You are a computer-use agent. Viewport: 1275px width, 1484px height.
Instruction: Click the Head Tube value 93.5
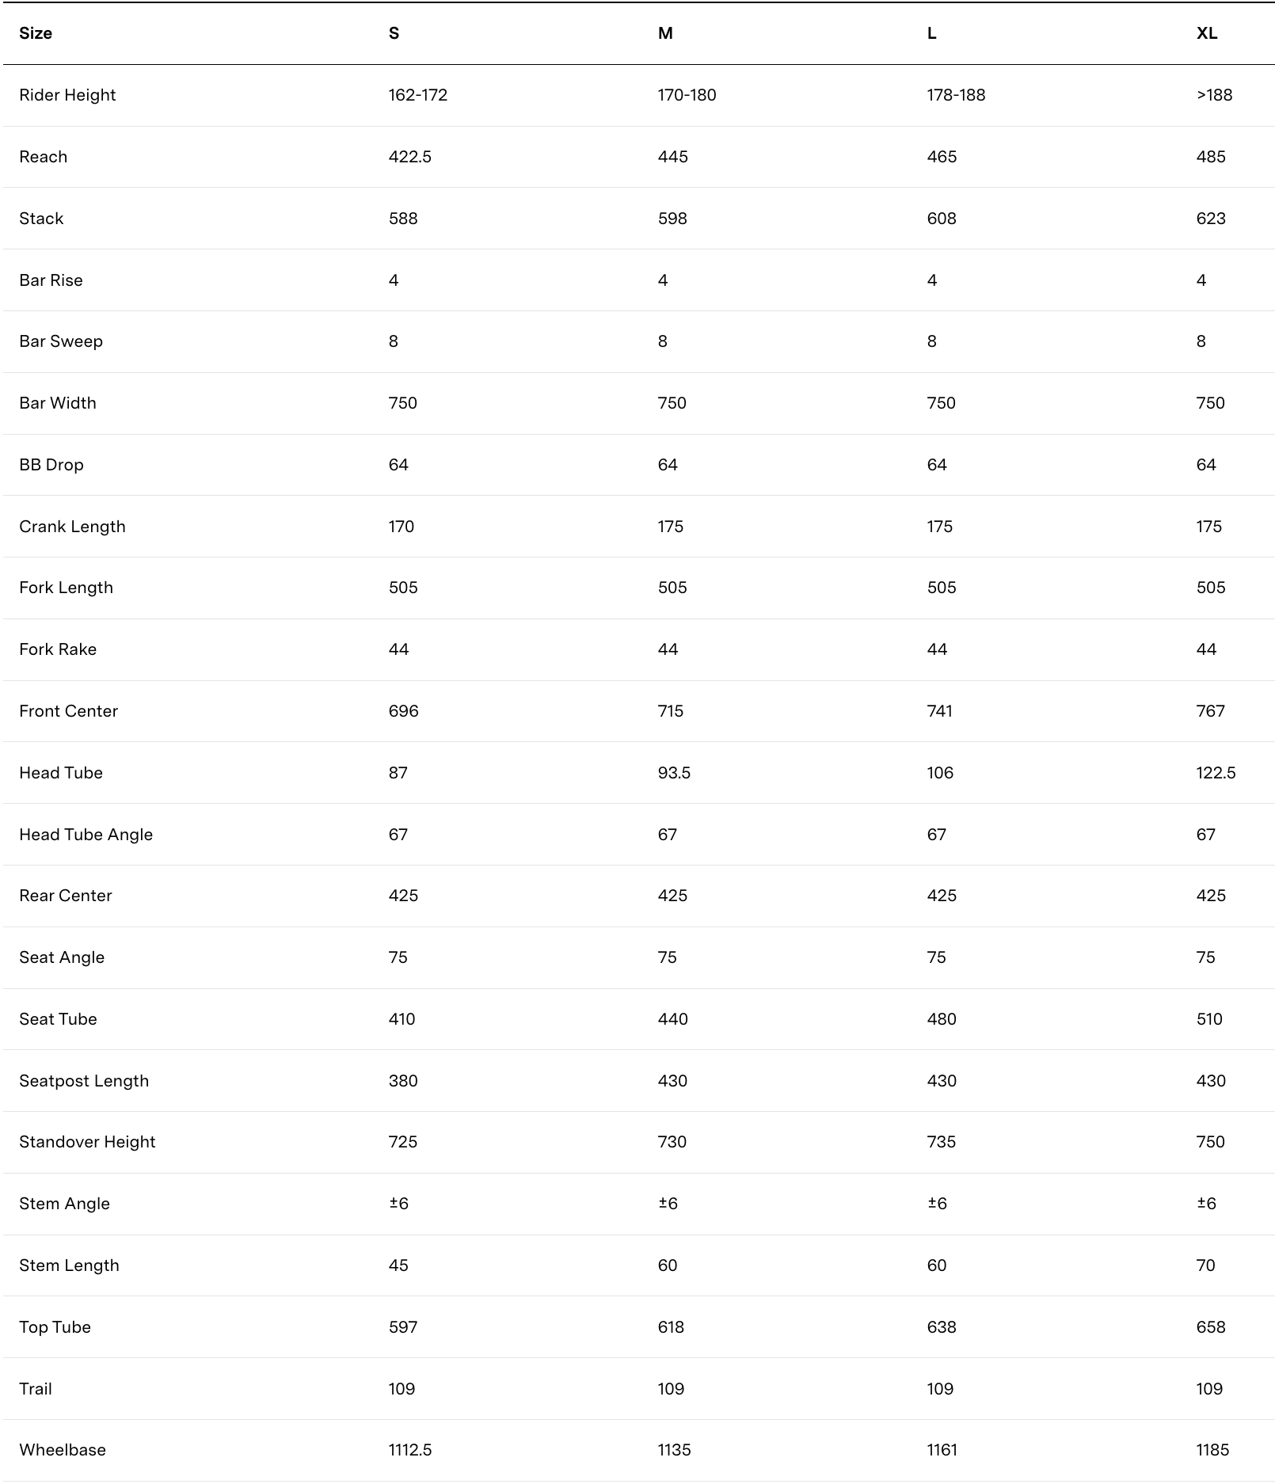(x=673, y=773)
